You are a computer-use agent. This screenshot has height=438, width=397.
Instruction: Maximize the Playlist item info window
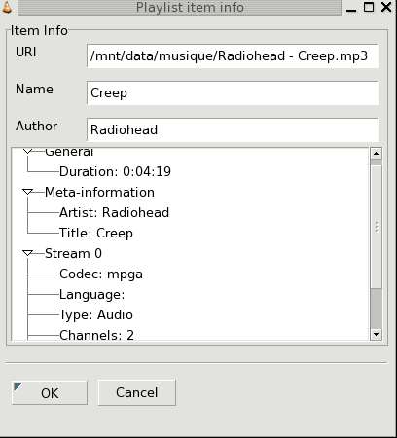369,7
